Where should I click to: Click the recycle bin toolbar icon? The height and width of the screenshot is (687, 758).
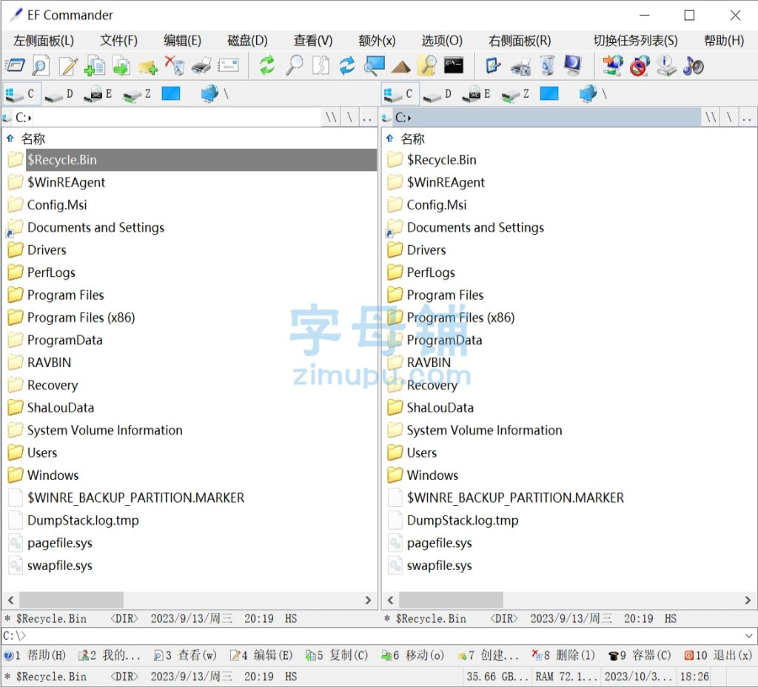[547, 66]
